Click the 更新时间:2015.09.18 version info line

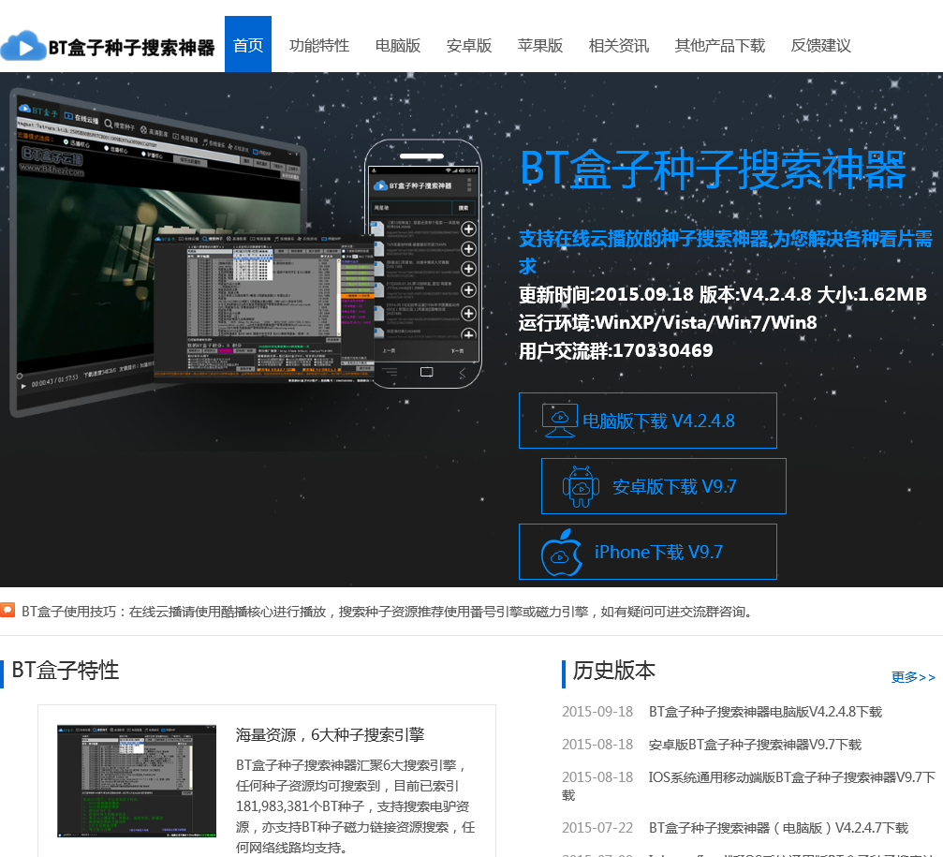tap(723, 295)
